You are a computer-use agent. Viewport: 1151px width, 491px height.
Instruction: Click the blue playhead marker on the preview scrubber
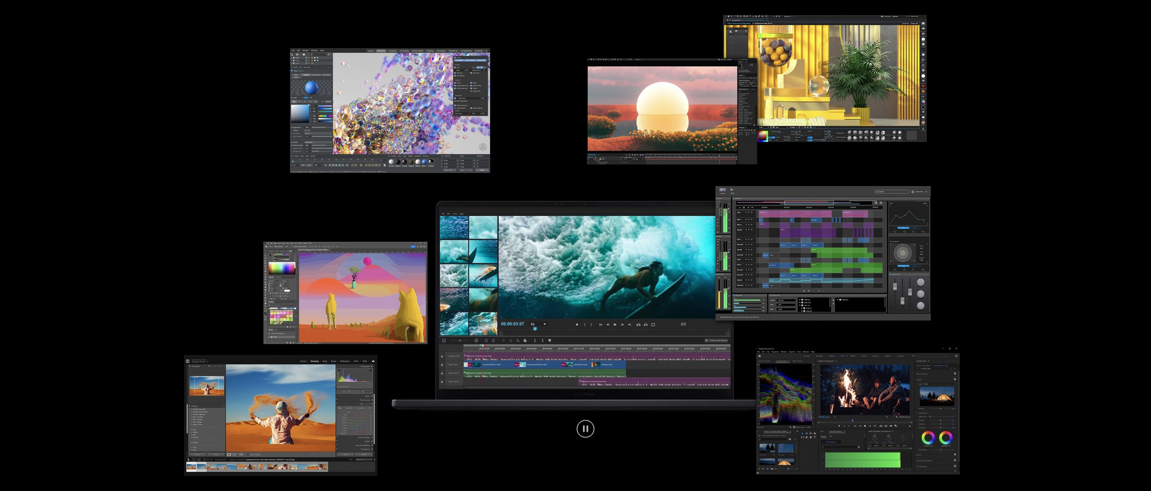[535, 329]
